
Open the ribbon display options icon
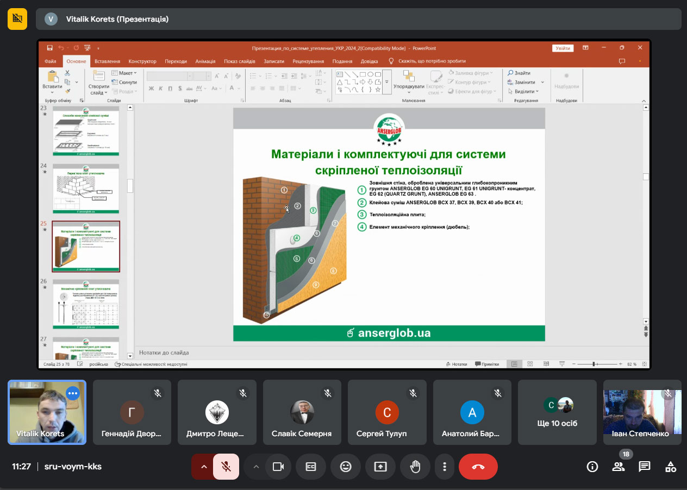585,48
